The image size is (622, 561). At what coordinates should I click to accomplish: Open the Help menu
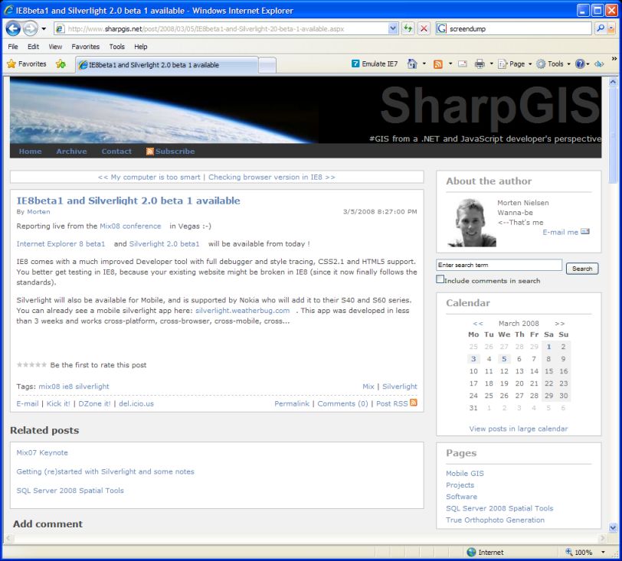tap(140, 47)
